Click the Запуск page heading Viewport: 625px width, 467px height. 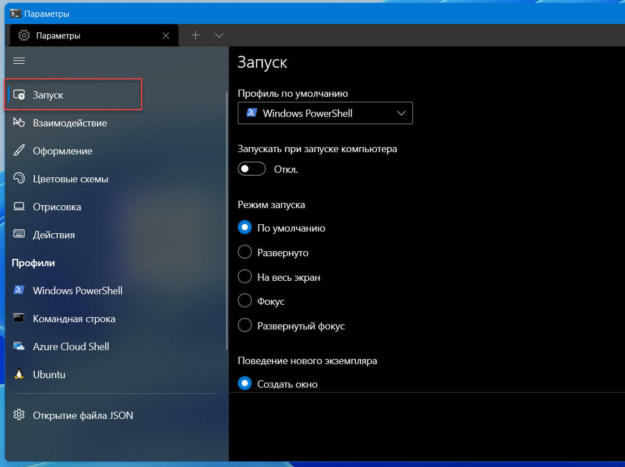click(x=262, y=63)
